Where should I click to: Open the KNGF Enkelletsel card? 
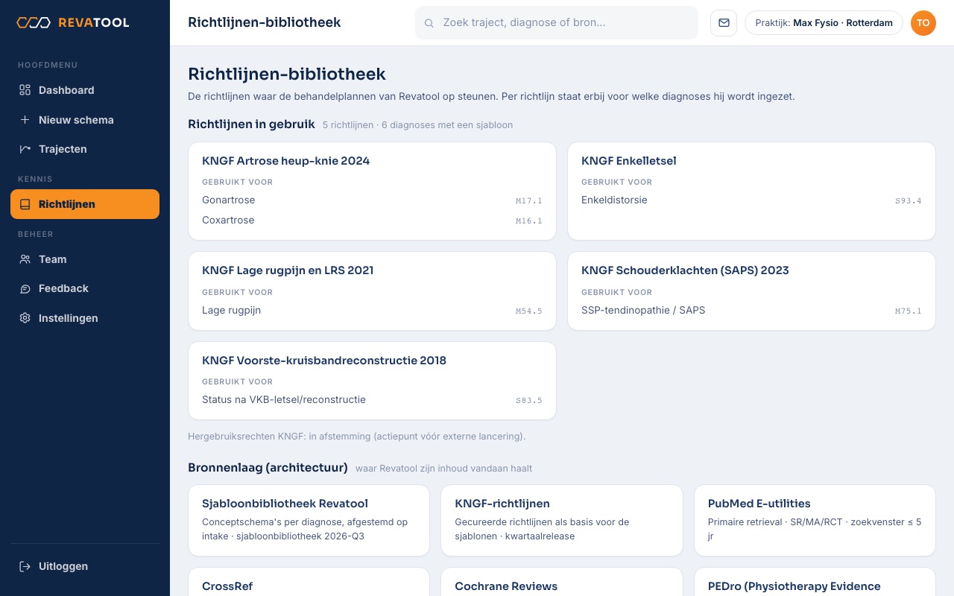[x=751, y=191]
